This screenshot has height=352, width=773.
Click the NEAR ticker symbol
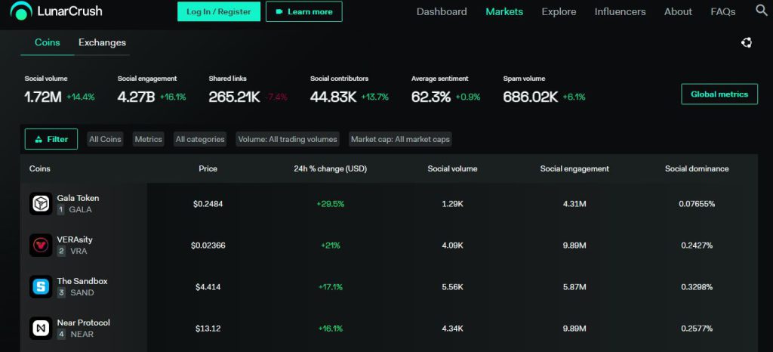tap(82, 335)
